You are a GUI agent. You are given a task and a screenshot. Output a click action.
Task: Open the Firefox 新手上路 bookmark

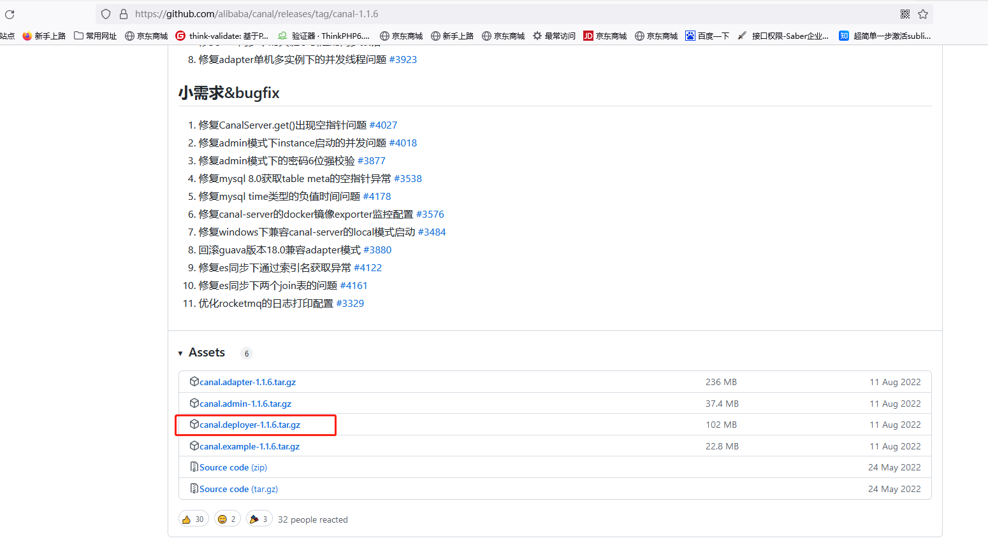pos(44,36)
